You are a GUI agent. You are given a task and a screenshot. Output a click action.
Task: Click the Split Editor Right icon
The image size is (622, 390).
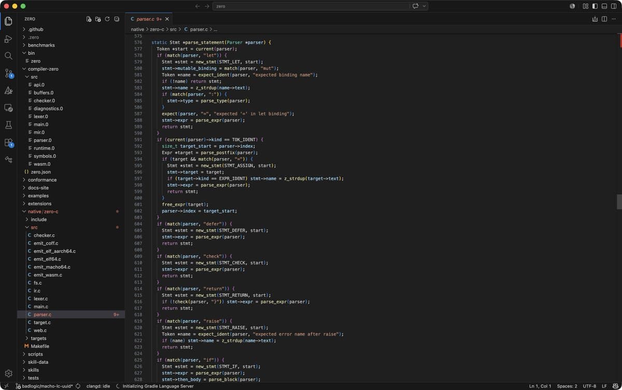604,19
